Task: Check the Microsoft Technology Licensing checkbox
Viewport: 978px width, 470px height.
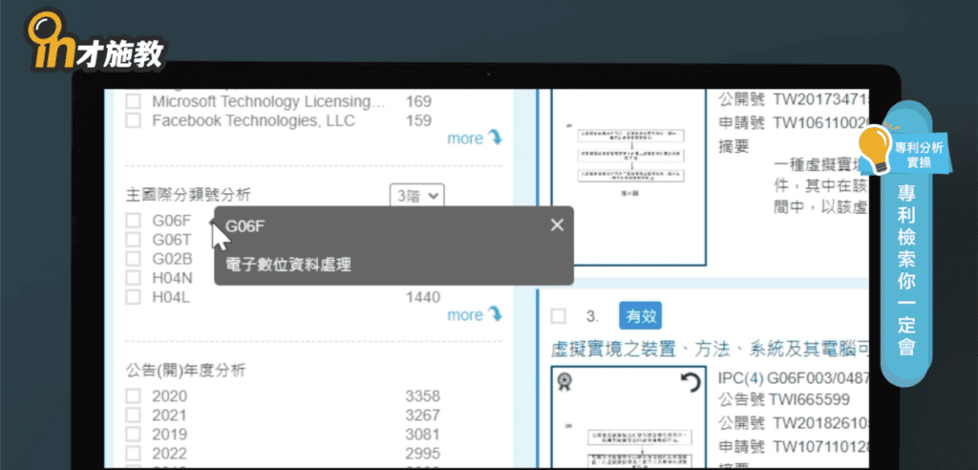Action: click(x=134, y=101)
